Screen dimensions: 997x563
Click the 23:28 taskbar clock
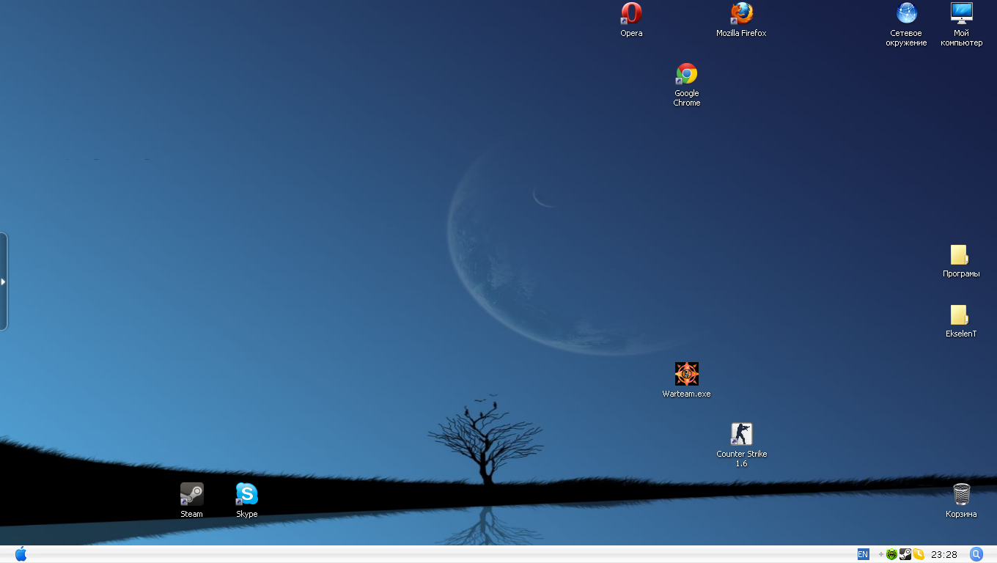pyautogui.click(x=944, y=554)
